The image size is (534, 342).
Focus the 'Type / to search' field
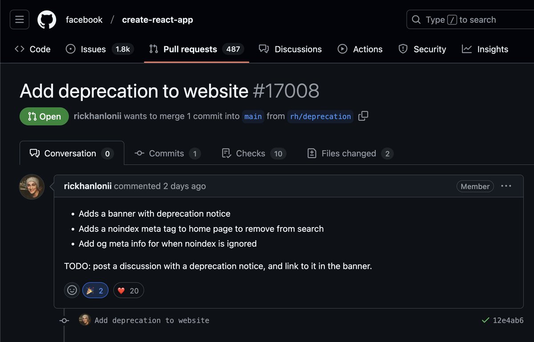pyautogui.click(x=470, y=20)
